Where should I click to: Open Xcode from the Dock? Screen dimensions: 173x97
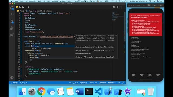tap(108, 91)
